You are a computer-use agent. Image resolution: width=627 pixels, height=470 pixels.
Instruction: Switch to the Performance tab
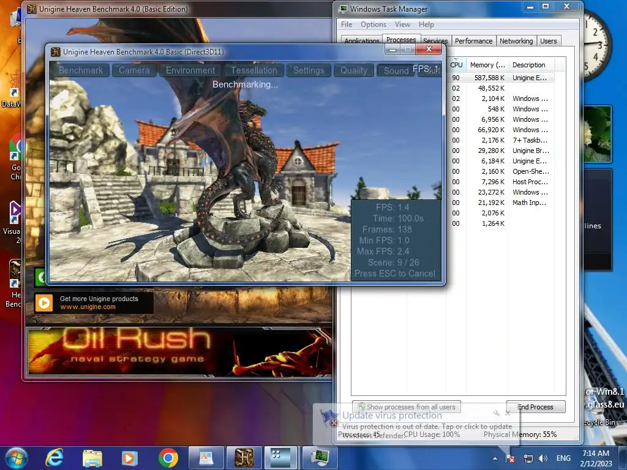pyautogui.click(x=473, y=41)
